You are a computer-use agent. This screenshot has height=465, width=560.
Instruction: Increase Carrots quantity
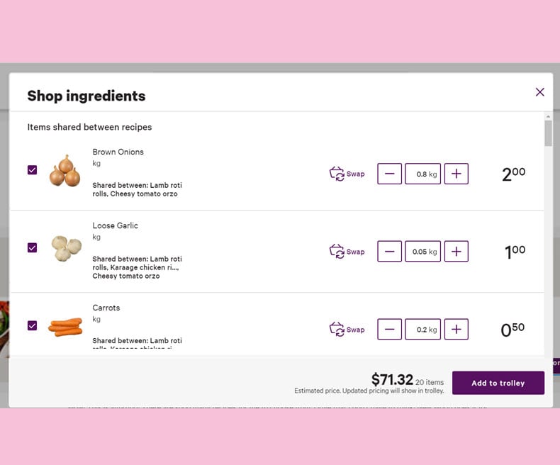[x=456, y=330]
